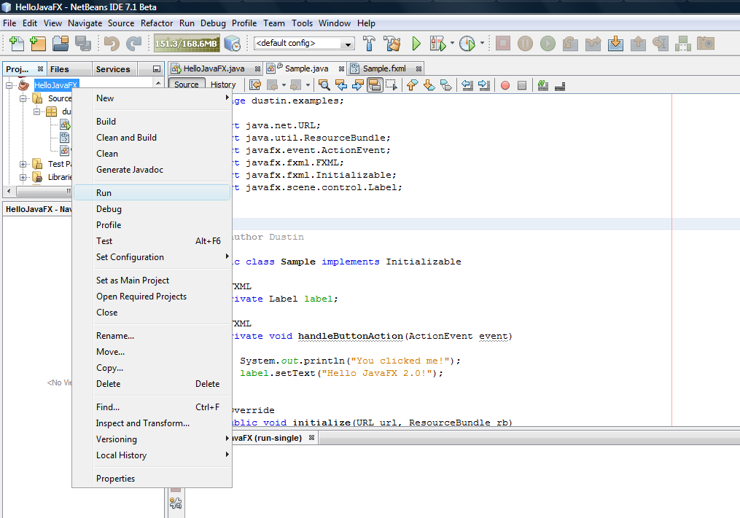The height and width of the screenshot is (518, 740).
Task: Close the Sample.java tab
Action: tap(341, 69)
